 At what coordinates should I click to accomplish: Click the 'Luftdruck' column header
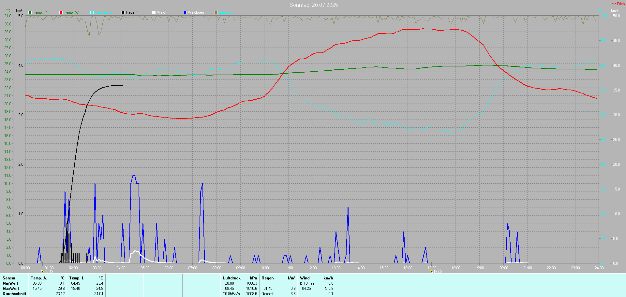(232, 278)
